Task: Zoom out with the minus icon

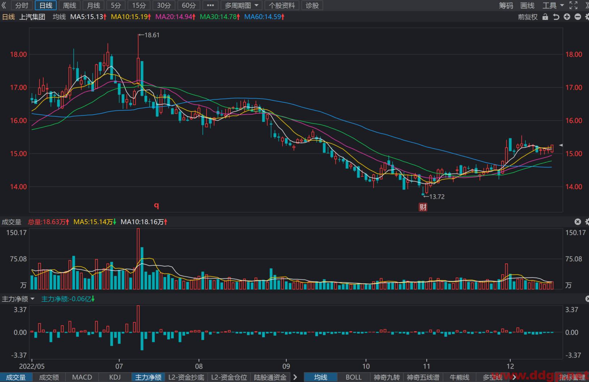Action: coord(578,17)
